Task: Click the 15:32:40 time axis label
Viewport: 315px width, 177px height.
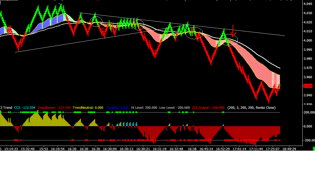Action: [27, 149]
